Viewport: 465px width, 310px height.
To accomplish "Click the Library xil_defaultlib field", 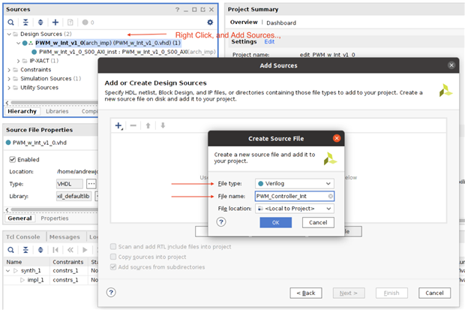I will (73, 196).
